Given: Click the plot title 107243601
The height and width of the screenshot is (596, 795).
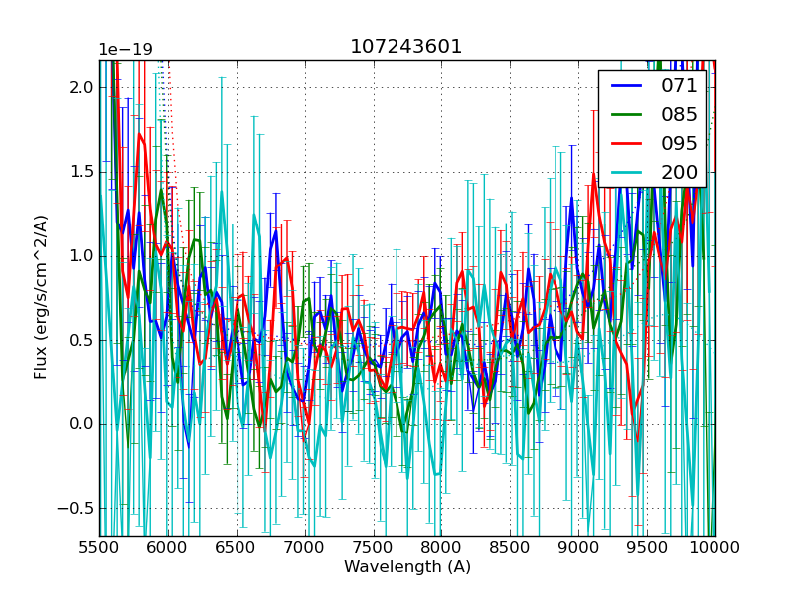Looking at the screenshot, I should [406, 47].
